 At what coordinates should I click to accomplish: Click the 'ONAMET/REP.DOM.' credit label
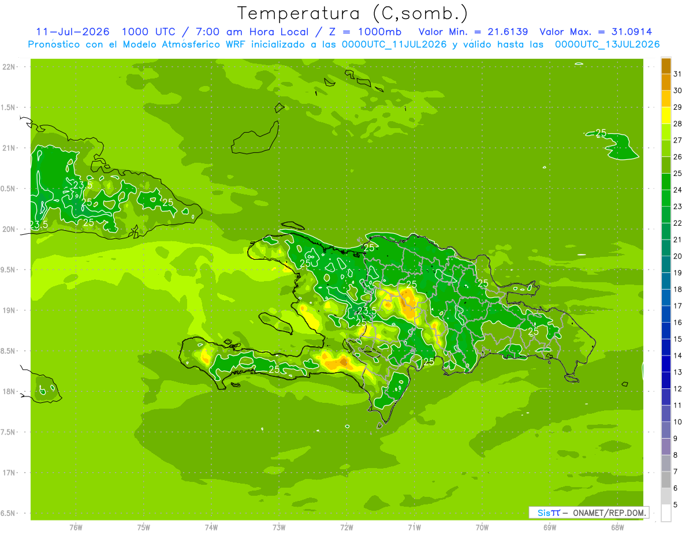609,512
